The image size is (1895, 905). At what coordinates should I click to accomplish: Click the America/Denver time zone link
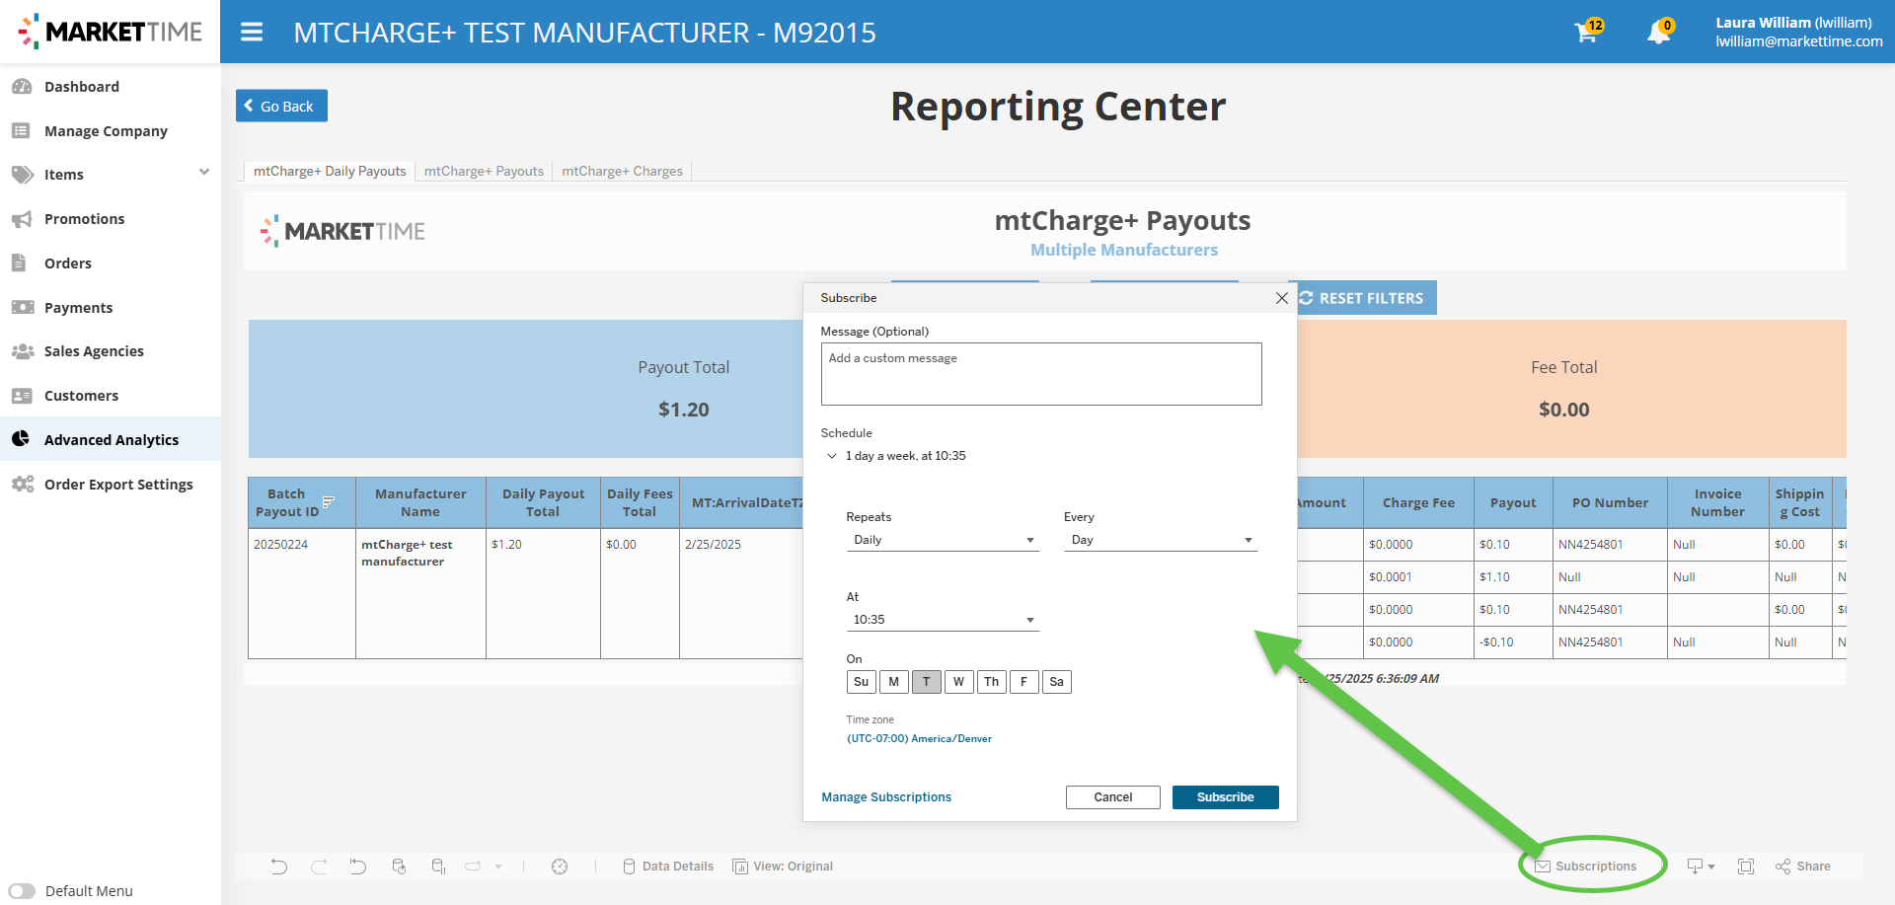coord(919,739)
